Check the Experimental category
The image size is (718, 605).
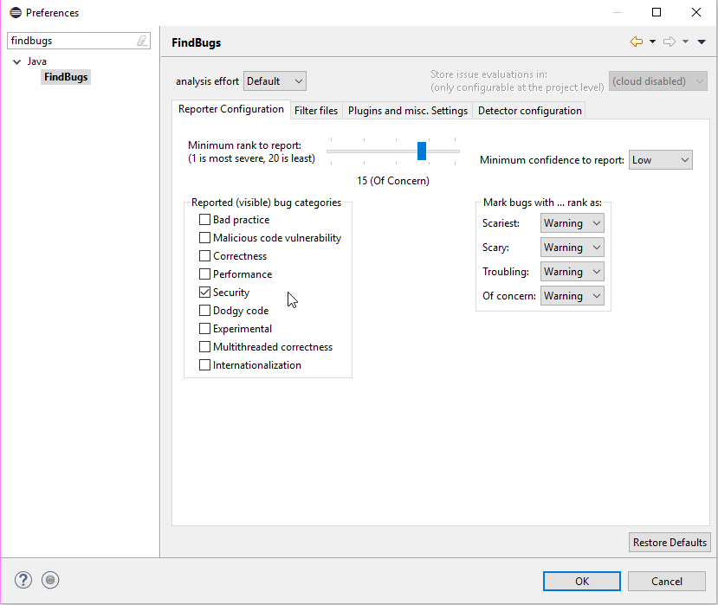pyautogui.click(x=204, y=329)
